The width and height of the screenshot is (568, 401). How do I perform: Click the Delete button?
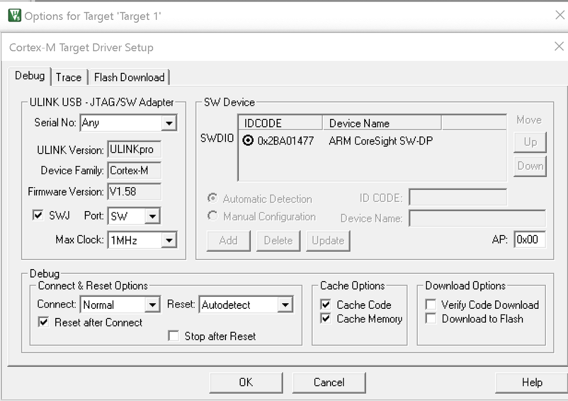point(278,241)
